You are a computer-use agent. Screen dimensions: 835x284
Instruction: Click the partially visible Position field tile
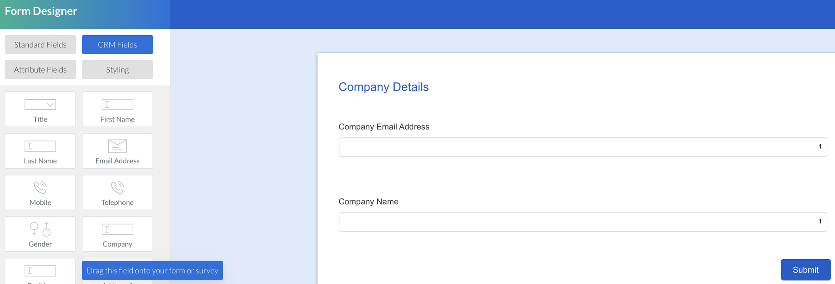coord(40,272)
